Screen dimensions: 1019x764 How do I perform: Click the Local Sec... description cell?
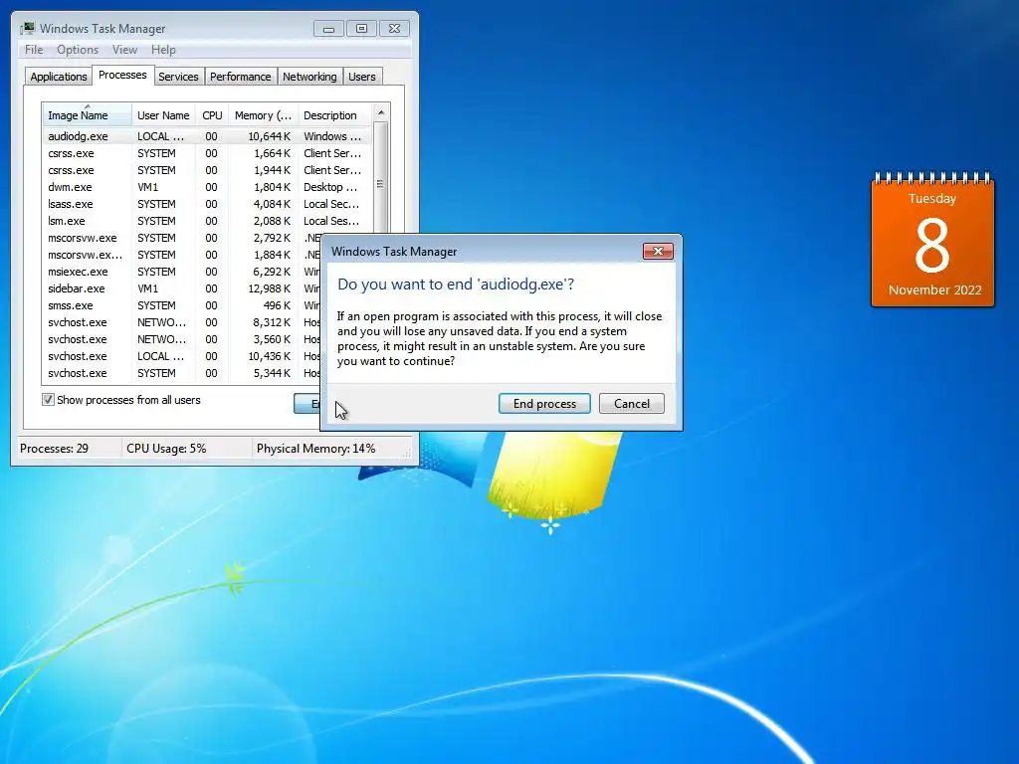click(331, 204)
